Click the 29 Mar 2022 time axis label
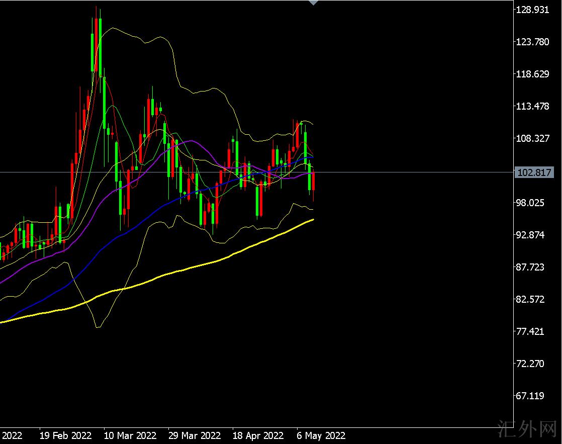 pos(195,435)
